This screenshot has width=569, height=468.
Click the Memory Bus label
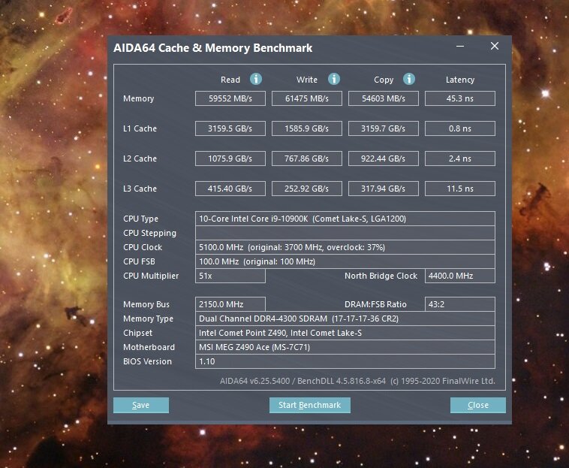tap(146, 305)
